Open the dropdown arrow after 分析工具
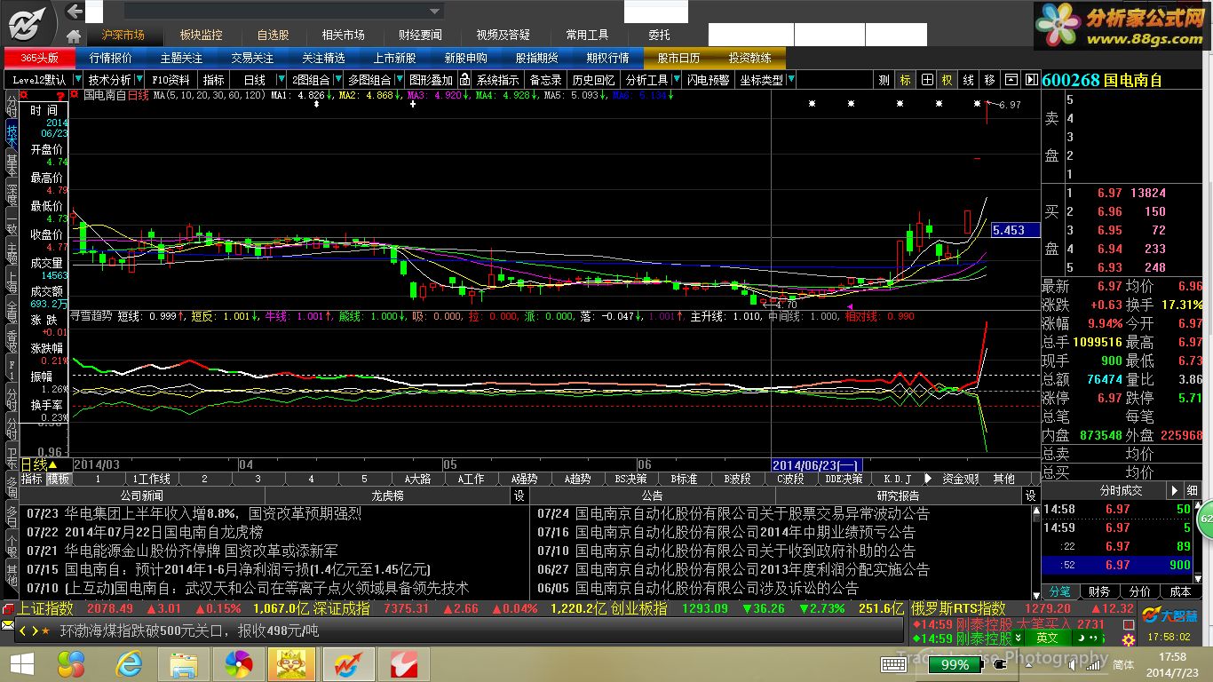 [677, 80]
